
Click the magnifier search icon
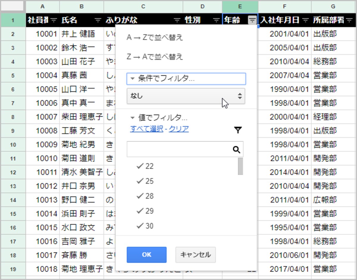[237, 149]
